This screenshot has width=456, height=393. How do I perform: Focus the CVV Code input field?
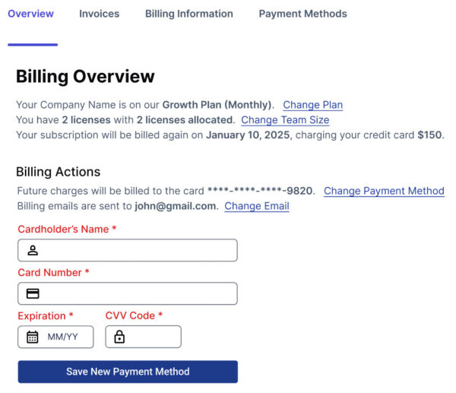pyautogui.click(x=144, y=337)
